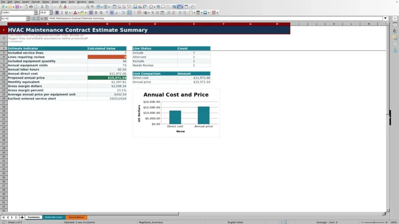Toggle Center Horizontally alignment
399x224 pixels.
click(96, 12)
